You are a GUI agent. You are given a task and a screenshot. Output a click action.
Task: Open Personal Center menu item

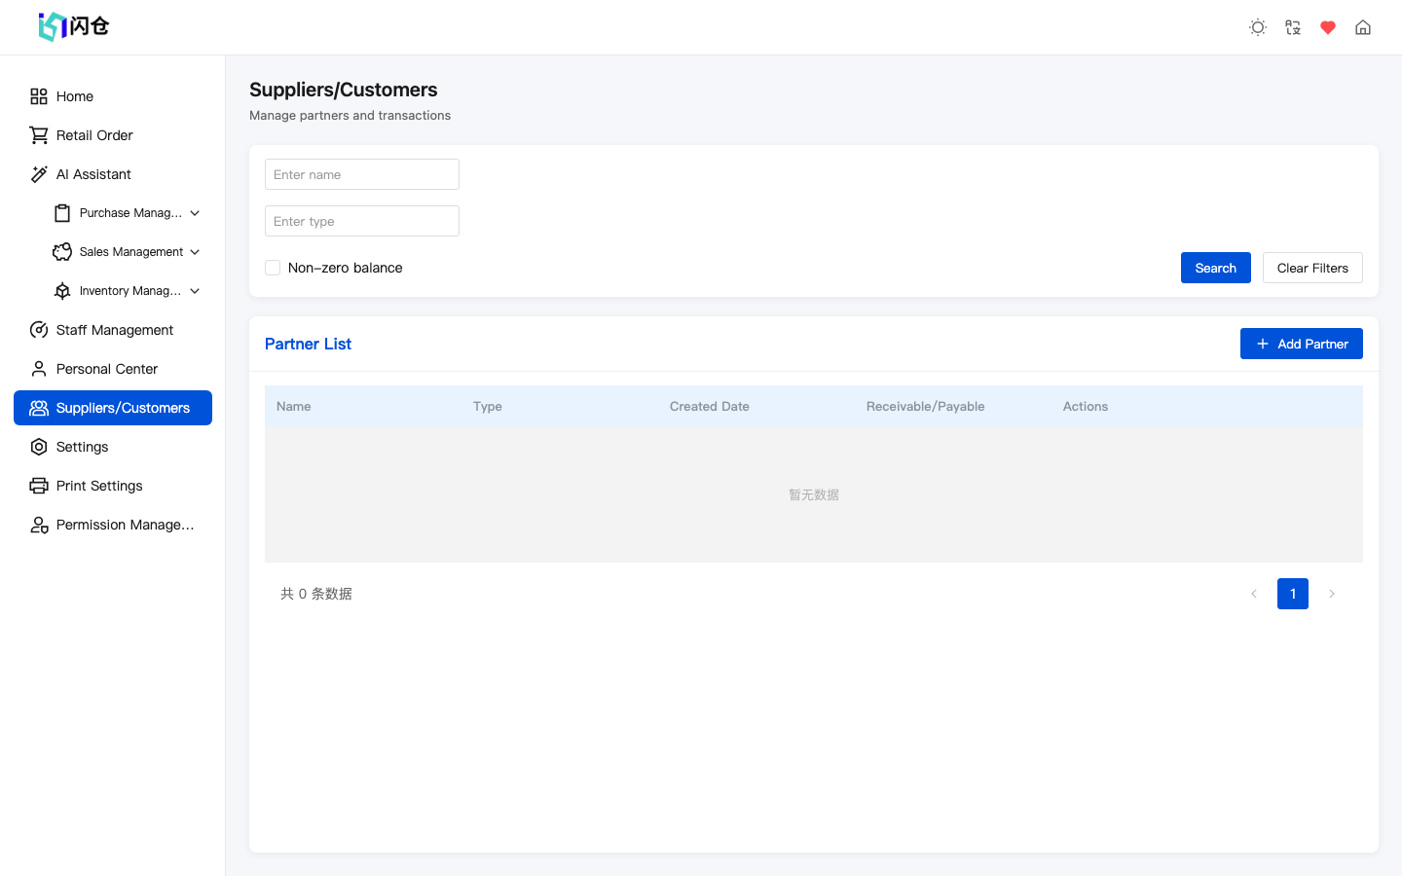(107, 369)
